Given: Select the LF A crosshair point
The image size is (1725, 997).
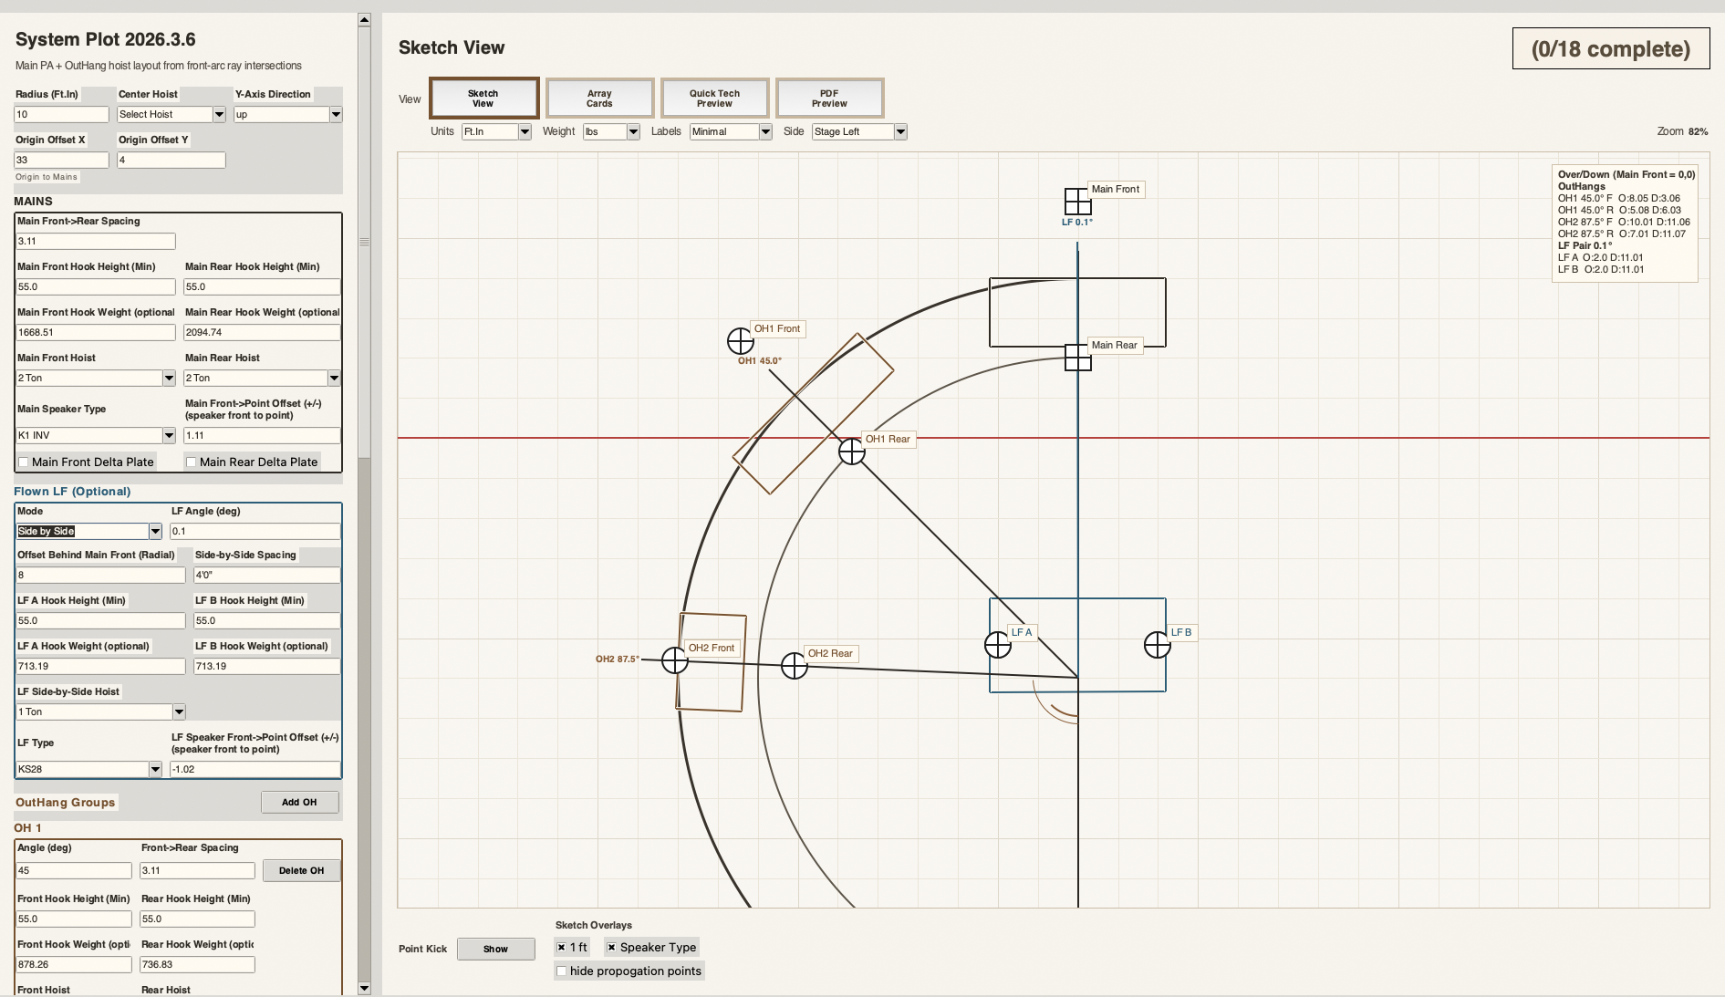Looking at the screenshot, I should [x=998, y=645].
